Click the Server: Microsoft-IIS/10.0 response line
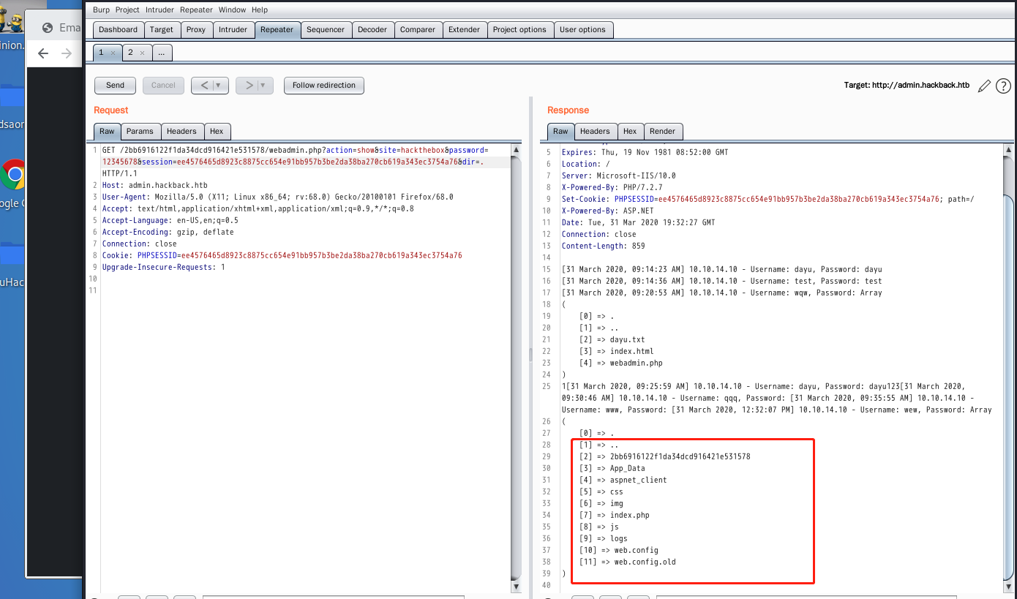 pyautogui.click(x=619, y=176)
